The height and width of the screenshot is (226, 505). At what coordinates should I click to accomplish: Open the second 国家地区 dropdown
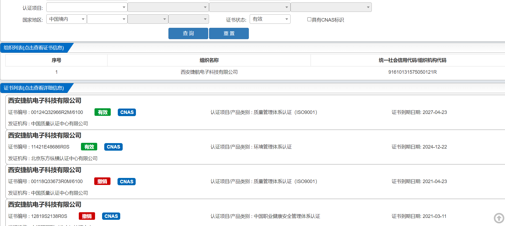[x=107, y=19]
